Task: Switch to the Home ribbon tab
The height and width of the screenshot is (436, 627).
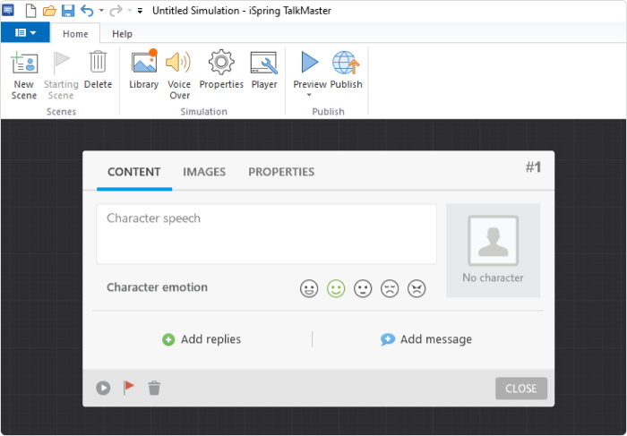Action: [75, 33]
